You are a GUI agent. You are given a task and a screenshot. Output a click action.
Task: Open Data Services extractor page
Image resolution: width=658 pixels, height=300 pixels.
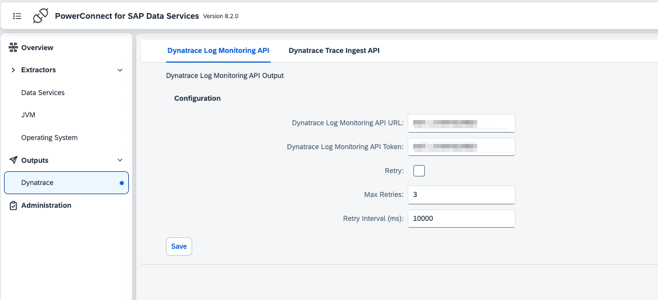pyautogui.click(x=43, y=93)
